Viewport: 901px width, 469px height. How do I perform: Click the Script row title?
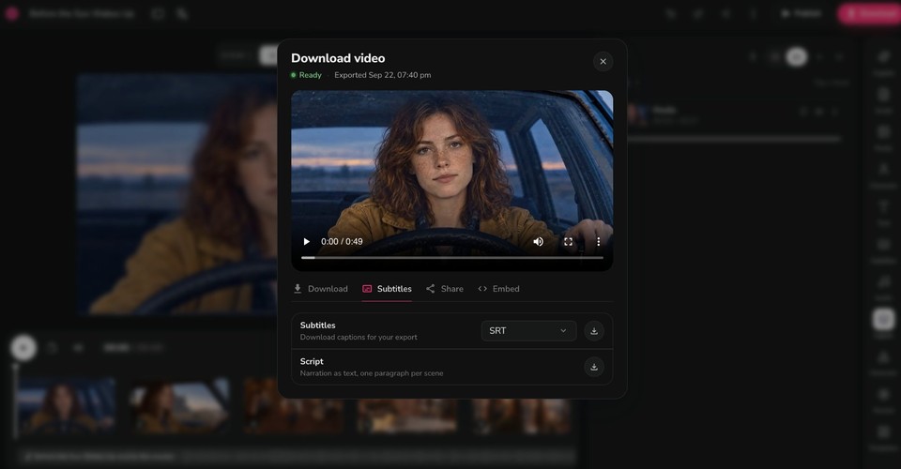pos(312,361)
